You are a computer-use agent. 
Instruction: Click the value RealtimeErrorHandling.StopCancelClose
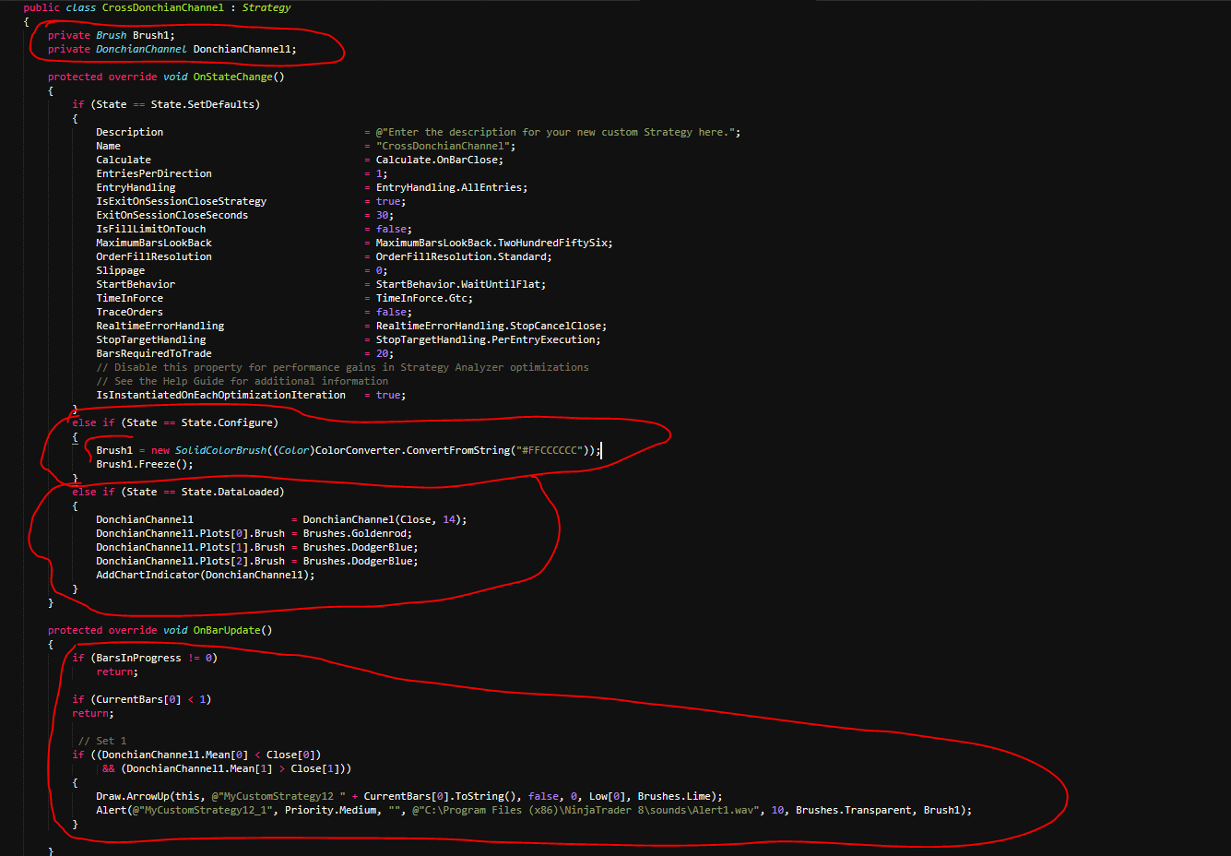click(489, 326)
